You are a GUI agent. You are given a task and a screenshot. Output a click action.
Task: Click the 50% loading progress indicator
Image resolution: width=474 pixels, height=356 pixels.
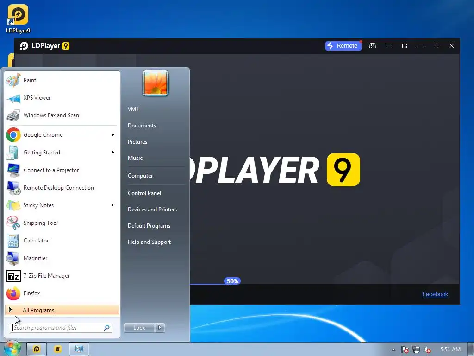(x=232, y=281)
